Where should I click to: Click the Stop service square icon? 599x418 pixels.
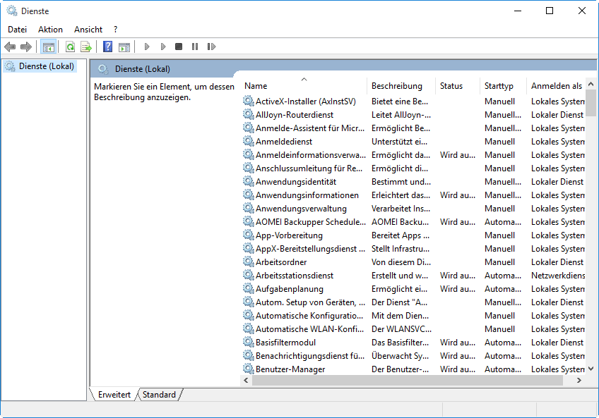[x=179, y=47]
